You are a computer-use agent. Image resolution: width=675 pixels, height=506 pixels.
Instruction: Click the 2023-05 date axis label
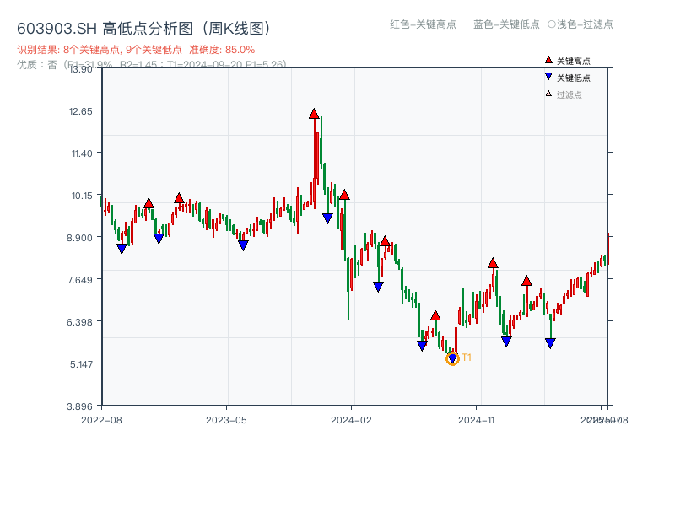click(x=226, y=420)
